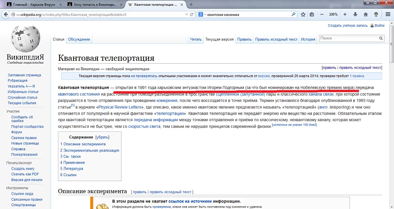Open Текущие события link
The image size is (394, 209).
22,103
